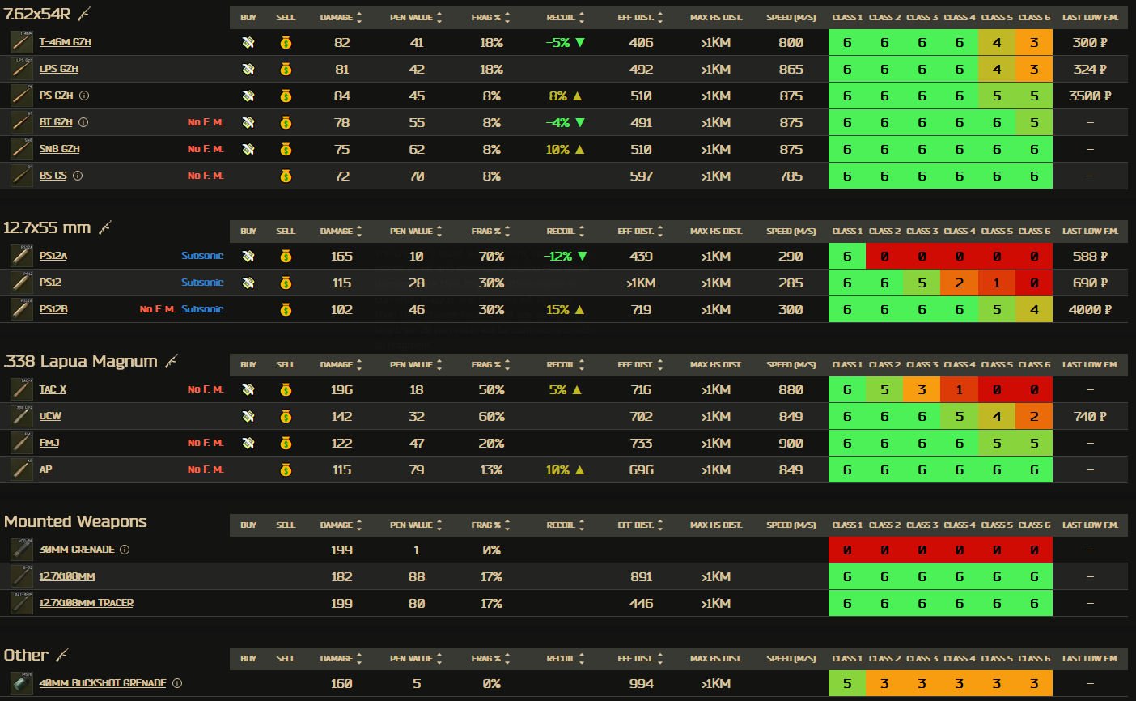Open info icon next to 30MM GRENADE
This screenshot has height=701, width=1136.
coord(125,550)
